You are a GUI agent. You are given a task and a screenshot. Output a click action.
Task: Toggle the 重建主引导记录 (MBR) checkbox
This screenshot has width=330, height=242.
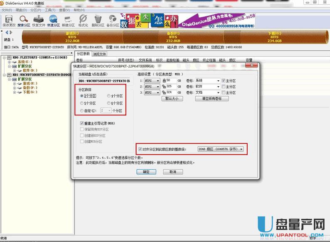[x=82, y=124]
